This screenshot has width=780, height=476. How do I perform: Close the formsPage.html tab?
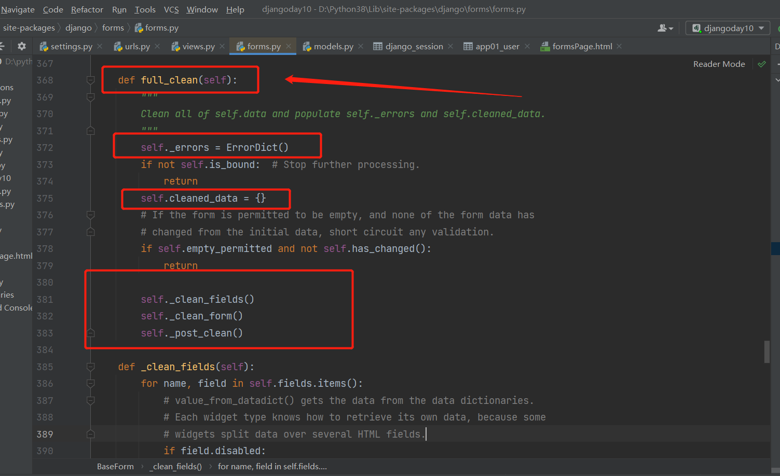(x=619, y=46)
